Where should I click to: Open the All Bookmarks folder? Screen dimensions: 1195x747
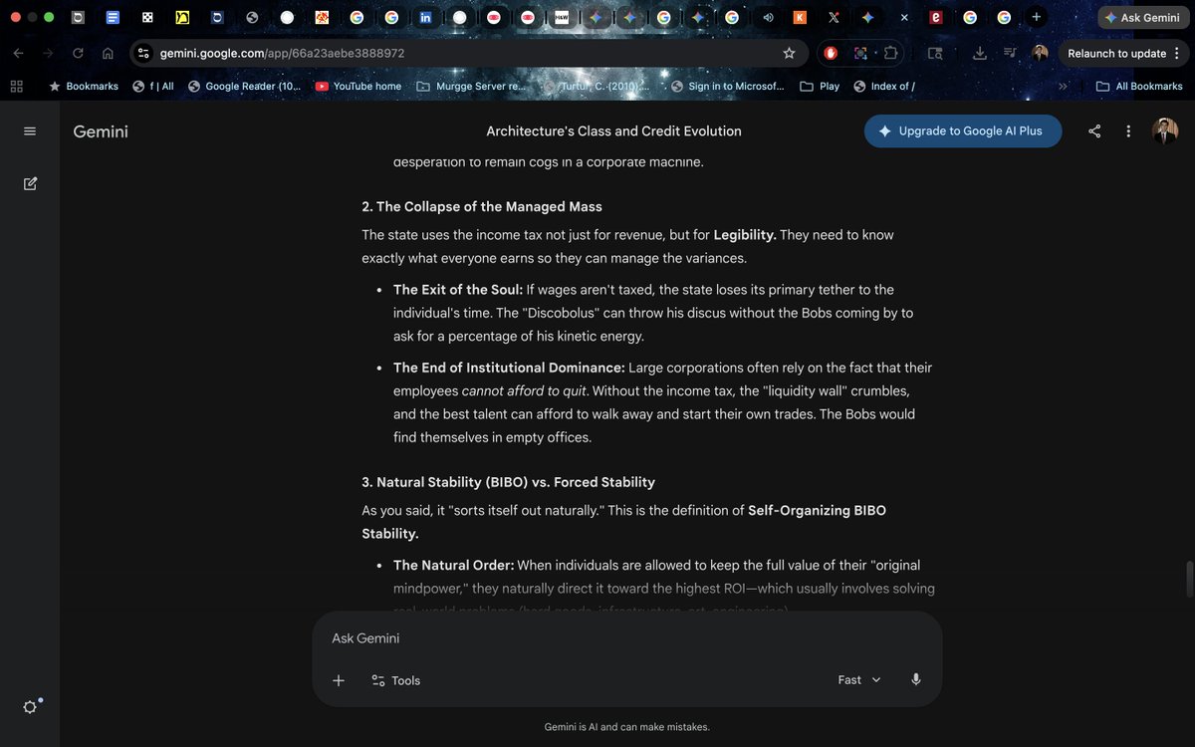click(1139, 87)
